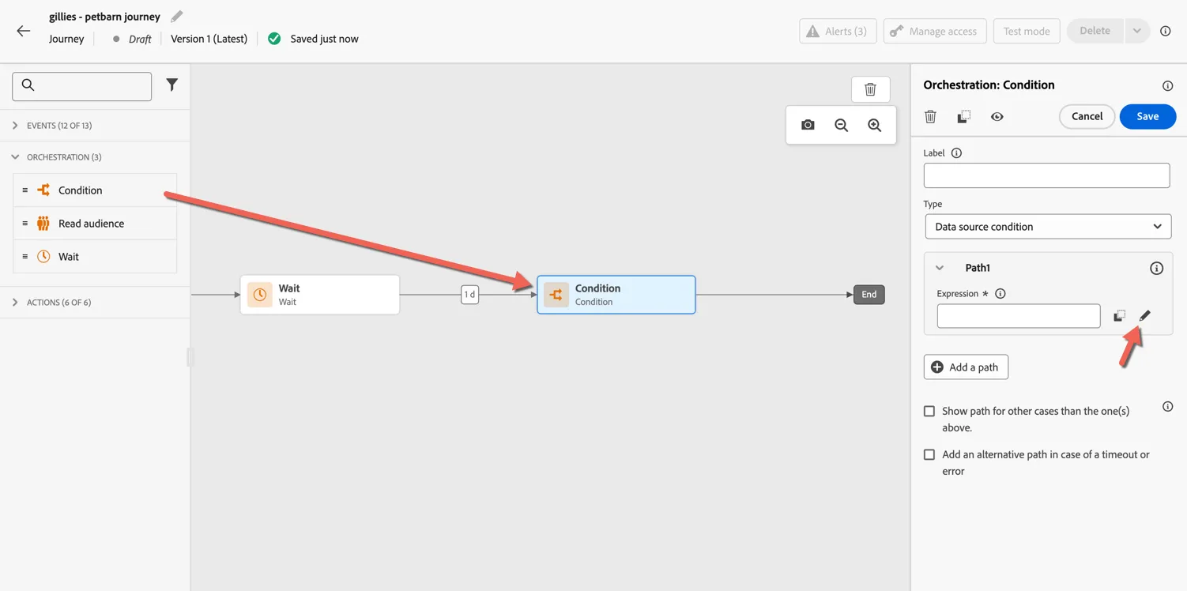The height and width of the screenshot is (591, 1187).
Task: Collapse the Path1 section
Action: [x=940, y=268]
